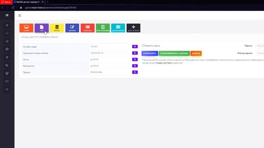Click Сгенерировать пароль button

click(174, 53)
